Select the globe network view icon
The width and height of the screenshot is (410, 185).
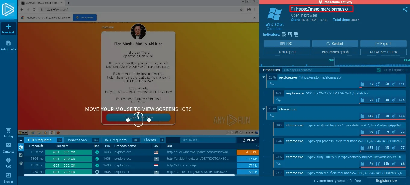coord(21,147)
